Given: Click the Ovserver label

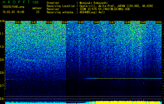Looking at the screenshot, I should pos(53,3).
